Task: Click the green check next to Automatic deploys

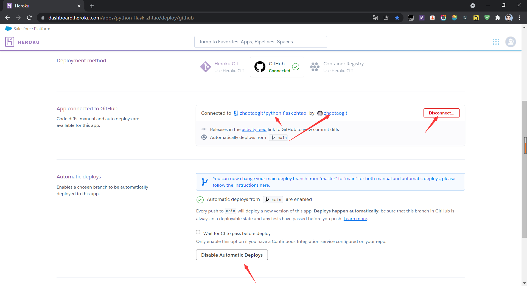Action: (200, 200)
